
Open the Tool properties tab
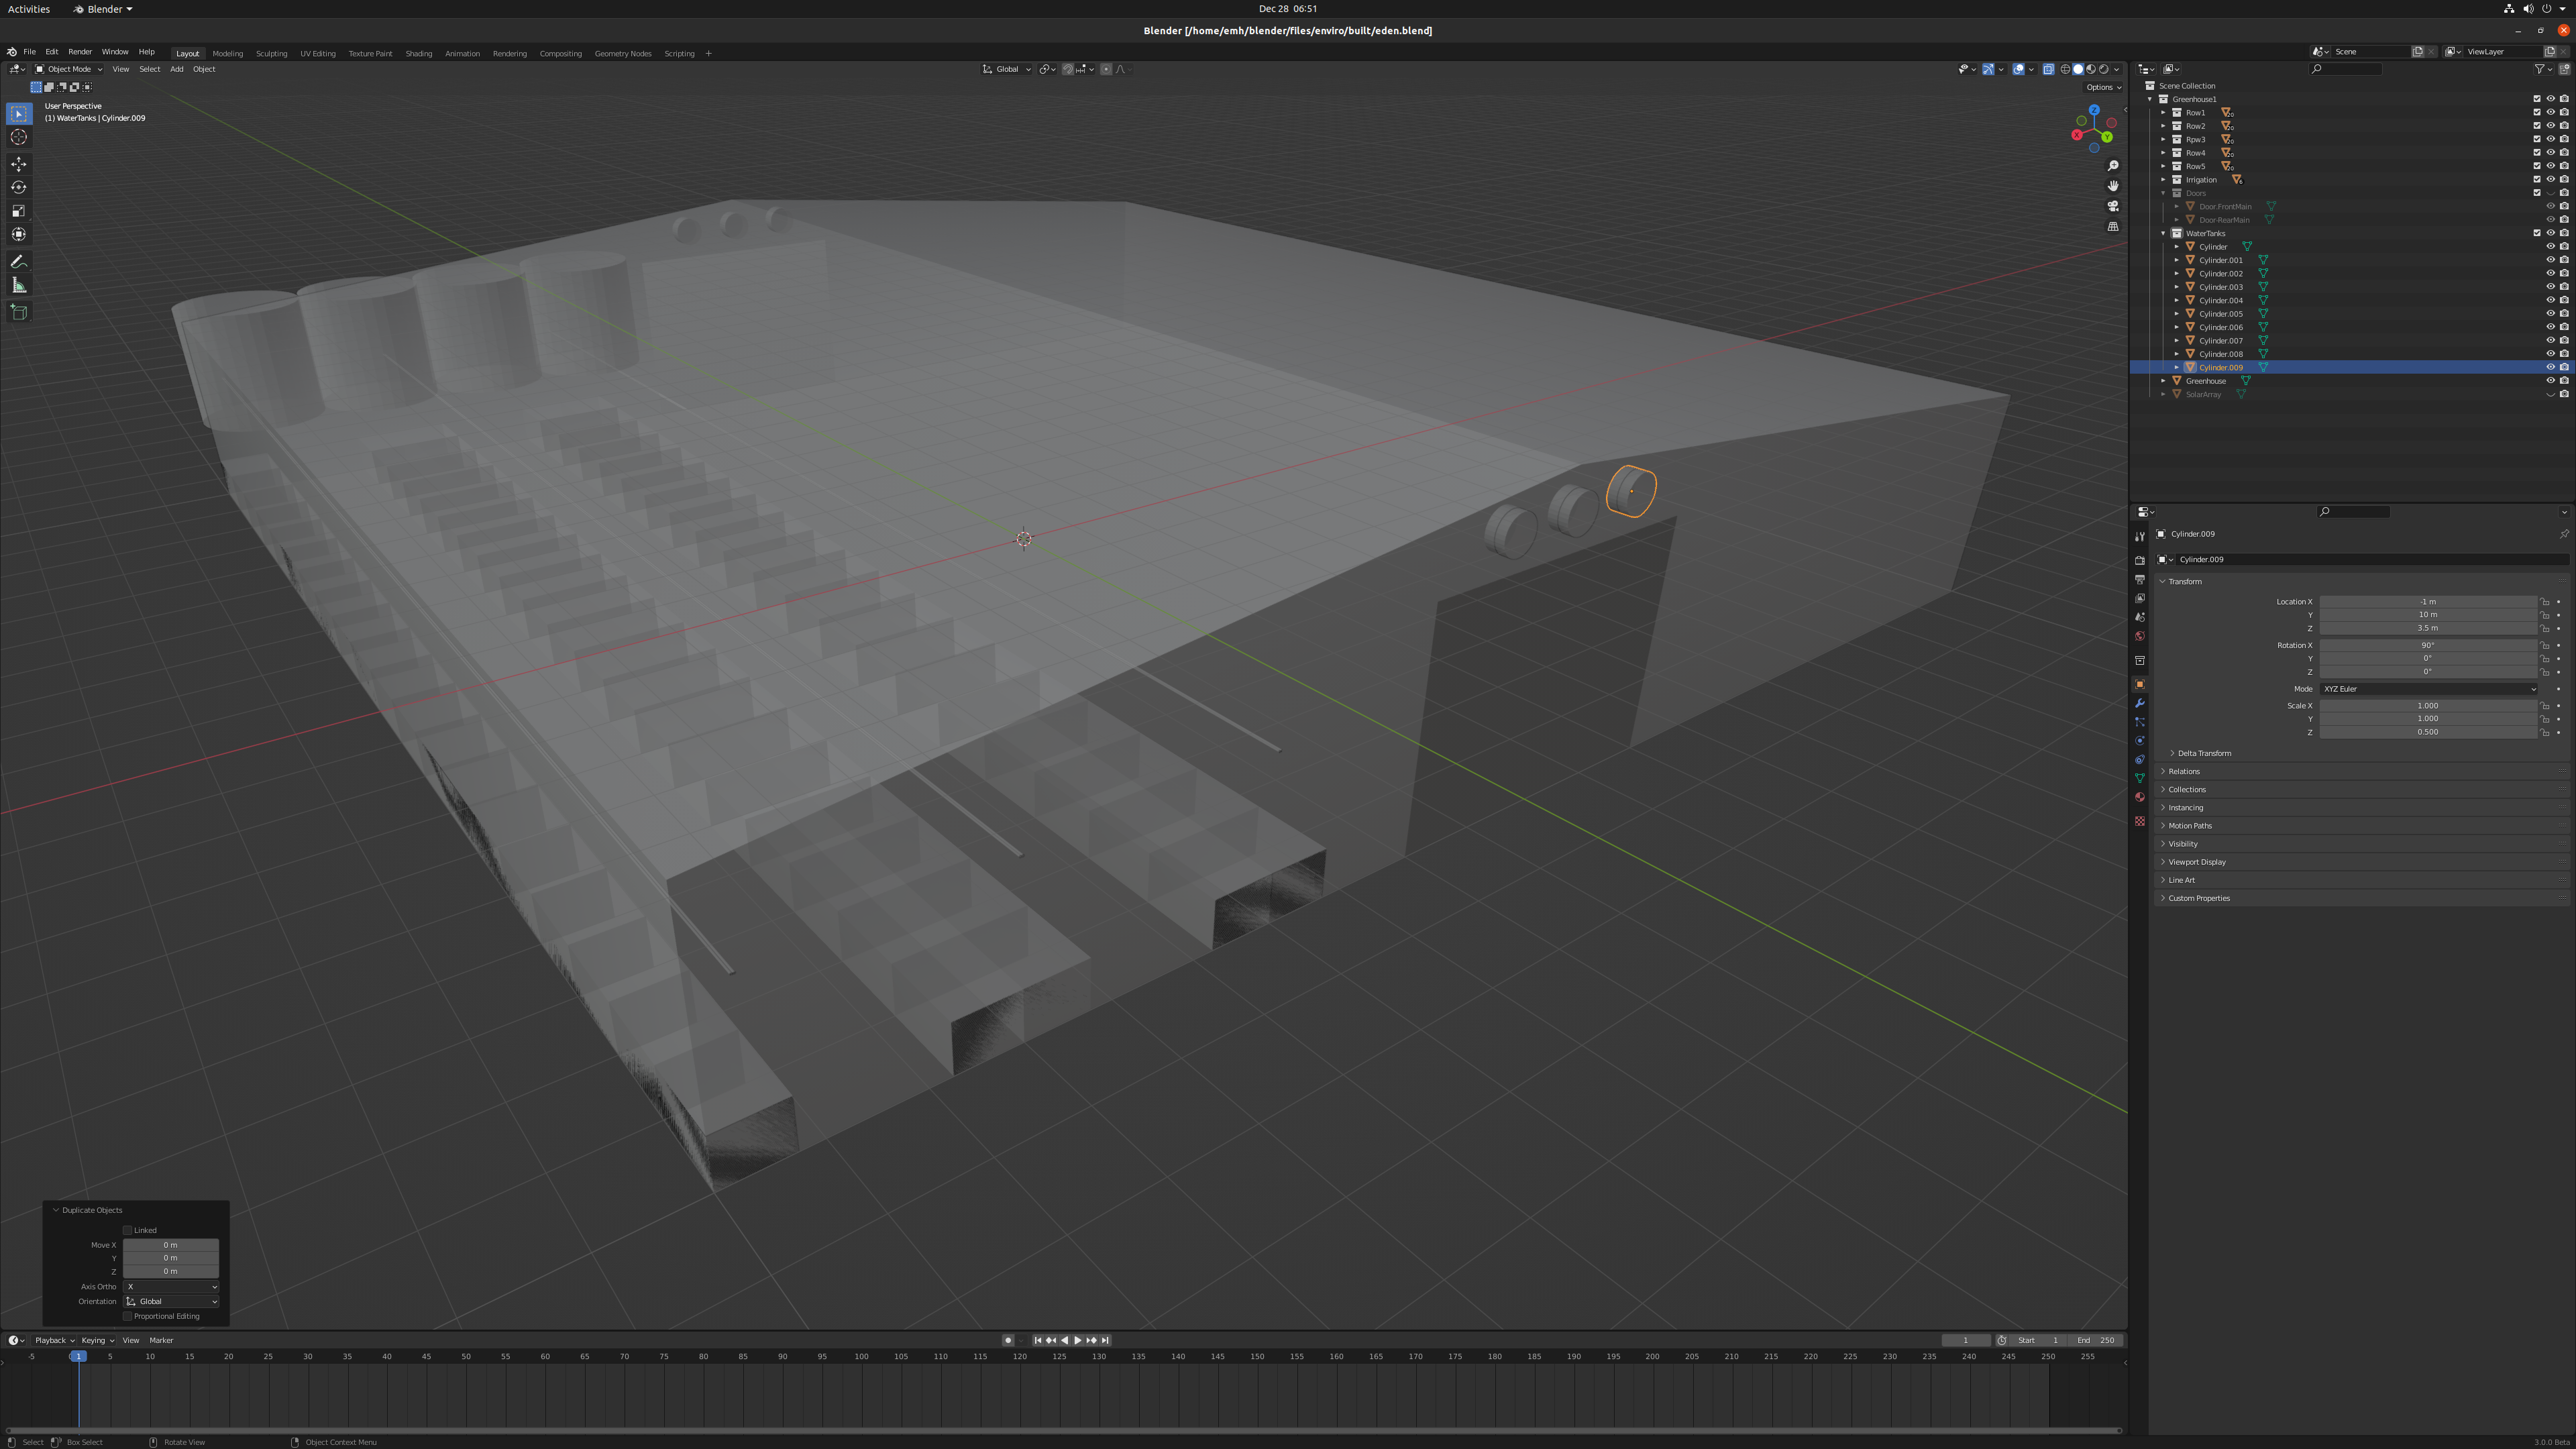pos(2140,537)
